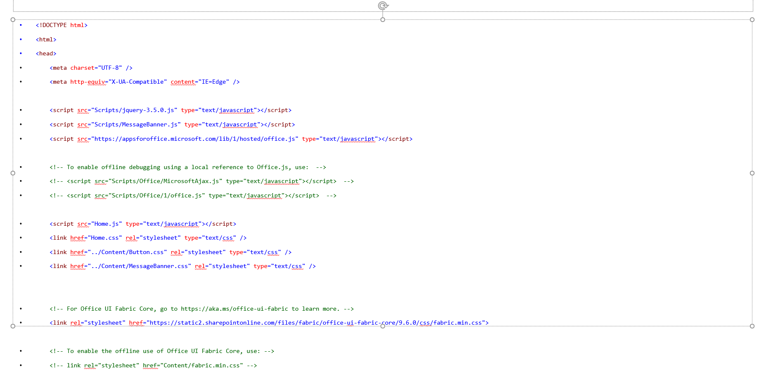The height and width of the screenshot is (372, 771).
Task: Click the top-center resize handle of the text box
Action: (x=383, y=19)
